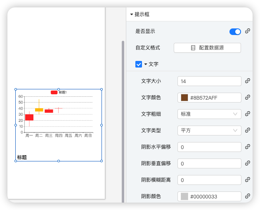Click the top-right resize handle of chart

click(102, 89)
